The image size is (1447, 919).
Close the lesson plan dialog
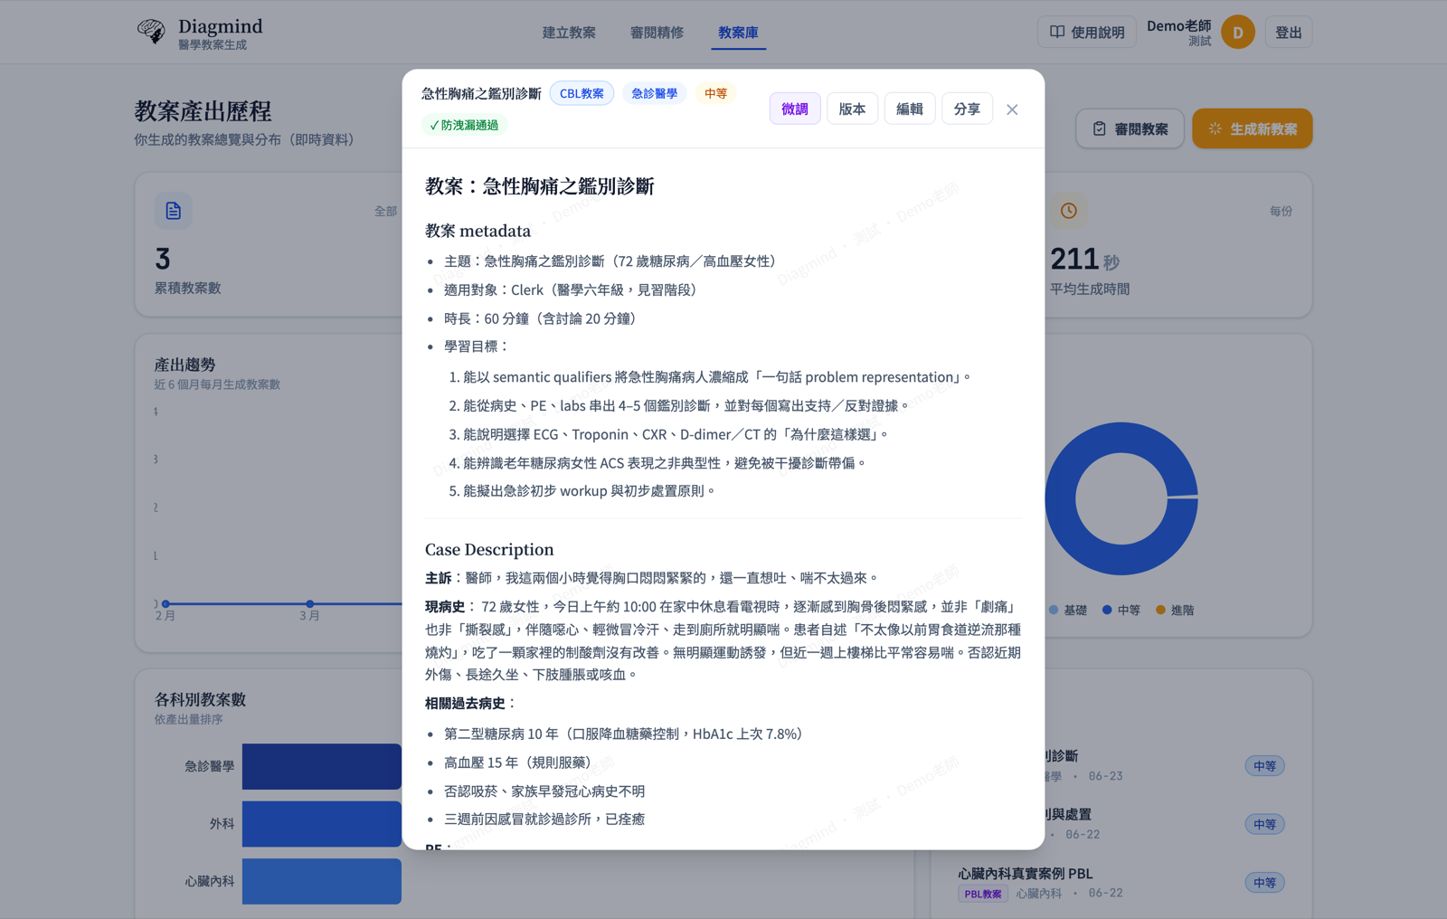[1012, 109]
